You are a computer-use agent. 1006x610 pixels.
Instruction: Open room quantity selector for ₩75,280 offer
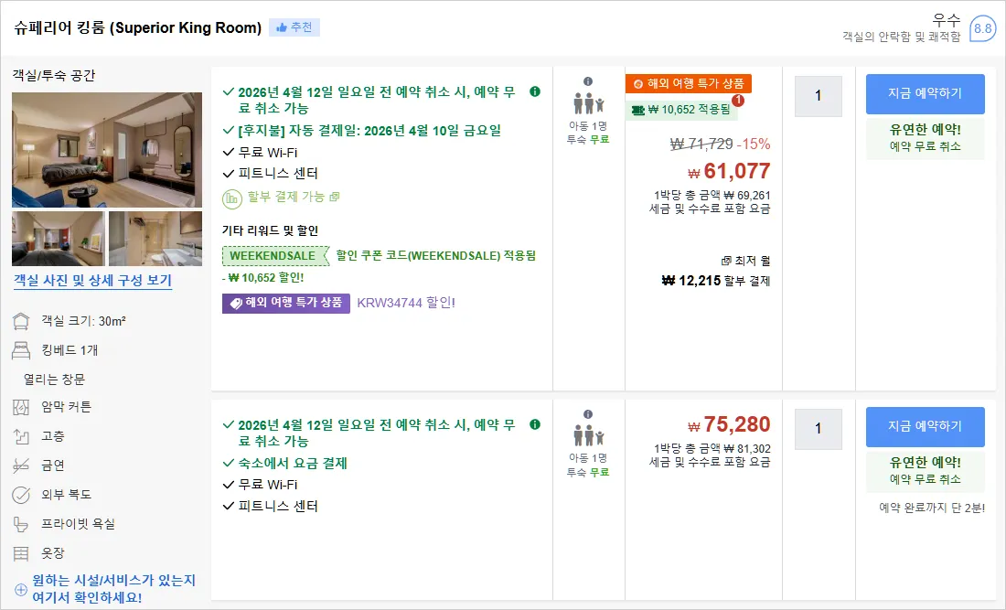[x=818, y=429]
